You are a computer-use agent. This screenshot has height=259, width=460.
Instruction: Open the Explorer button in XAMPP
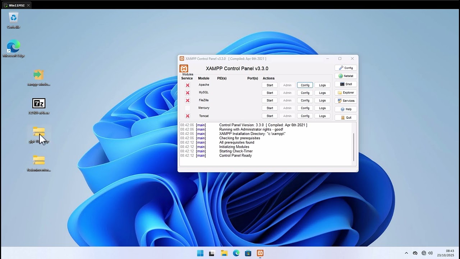coord(346,92)
